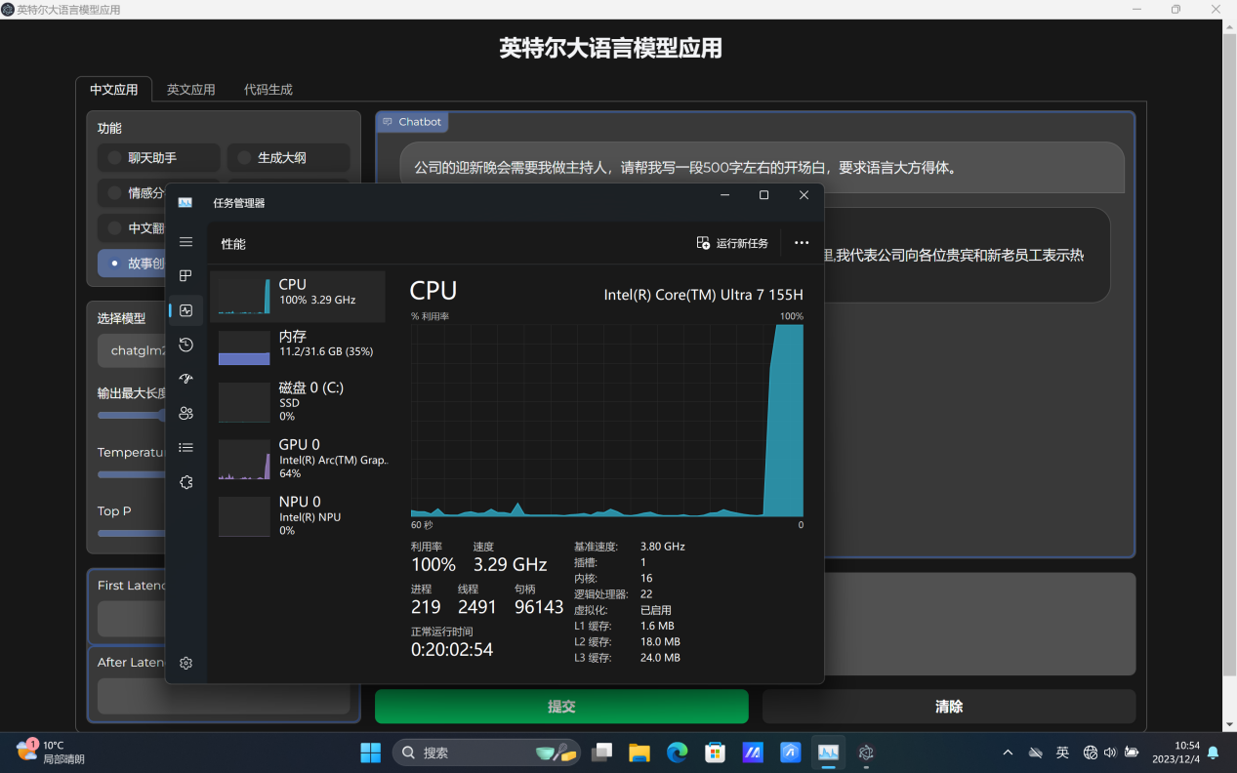The width and height of the screenshot is (1237, 773).
Task: Click the 运行新任务 run new task button
Action: click(x=732, y=243)
